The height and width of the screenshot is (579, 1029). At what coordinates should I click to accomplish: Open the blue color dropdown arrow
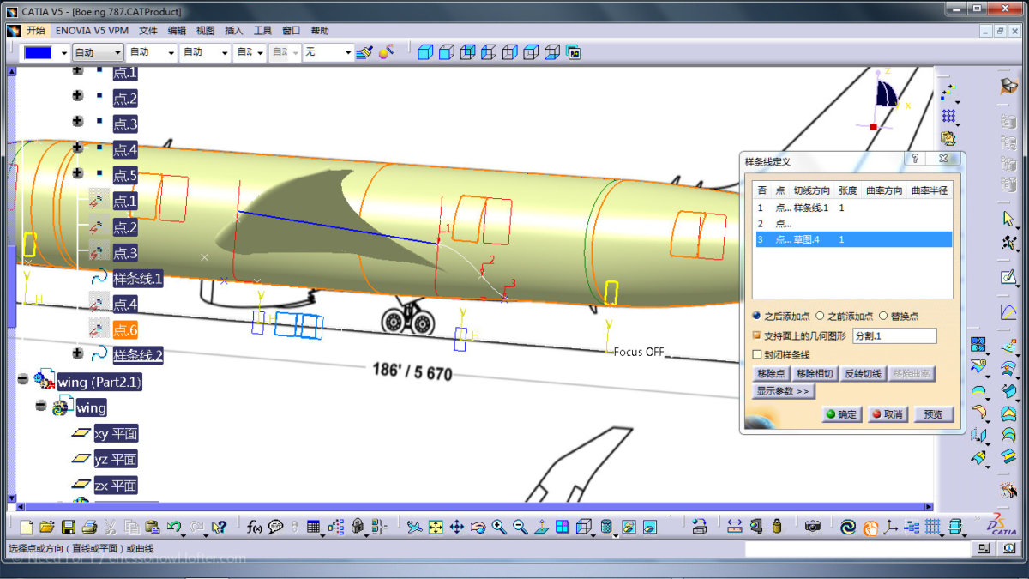(x=64, y=52)
